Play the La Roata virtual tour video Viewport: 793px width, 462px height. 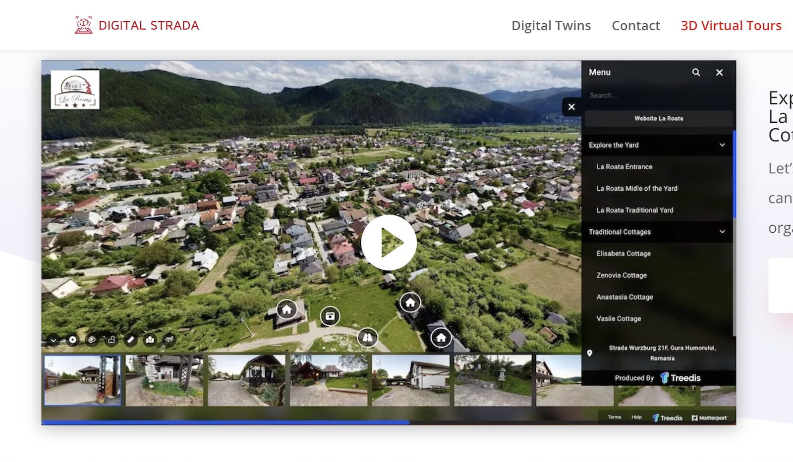pyautogui.click(x=389, y=243)
